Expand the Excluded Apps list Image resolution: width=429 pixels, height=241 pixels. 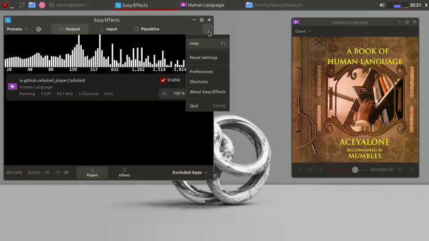(x=190, y=173)
